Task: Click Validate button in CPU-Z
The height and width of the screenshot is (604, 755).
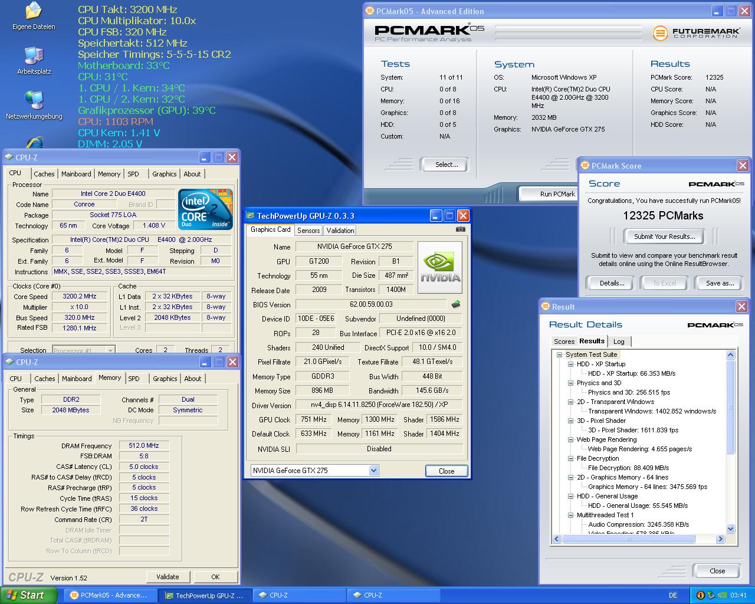Action: click(168, 577)
